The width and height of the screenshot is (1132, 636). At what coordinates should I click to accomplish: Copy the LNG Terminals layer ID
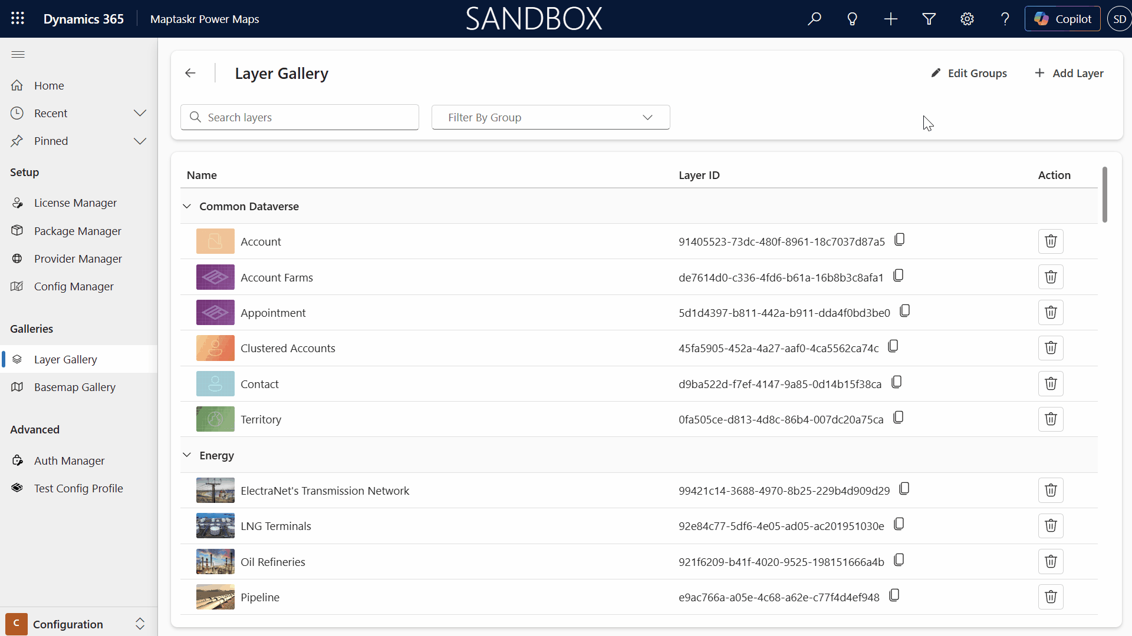899,524
